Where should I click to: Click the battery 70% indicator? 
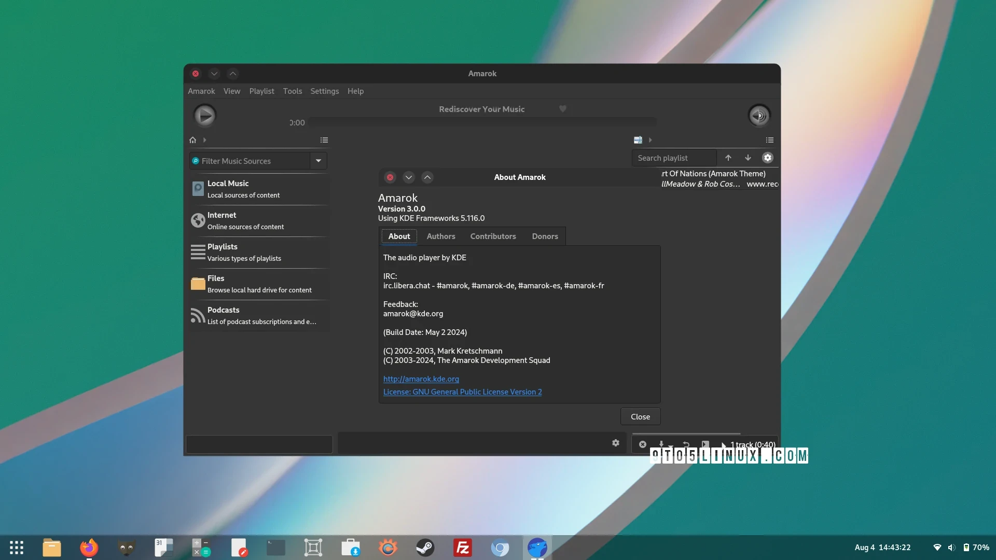976,548
